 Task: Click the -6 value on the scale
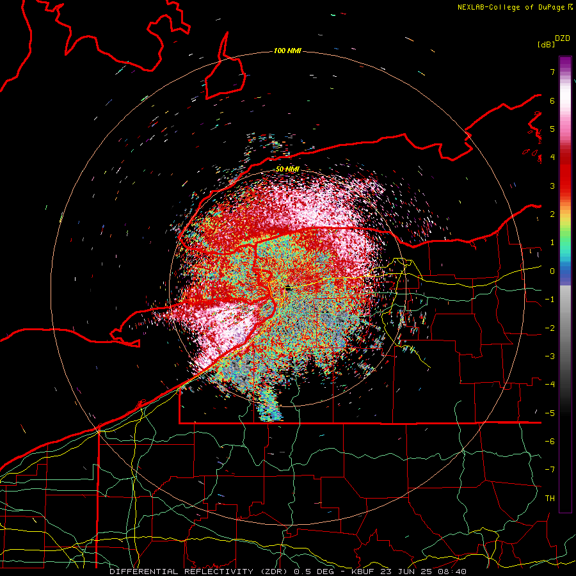[550, 442]
